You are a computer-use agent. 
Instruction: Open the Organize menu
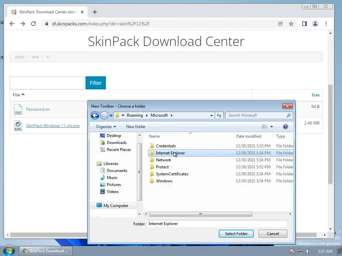click(x=106, y=127)
